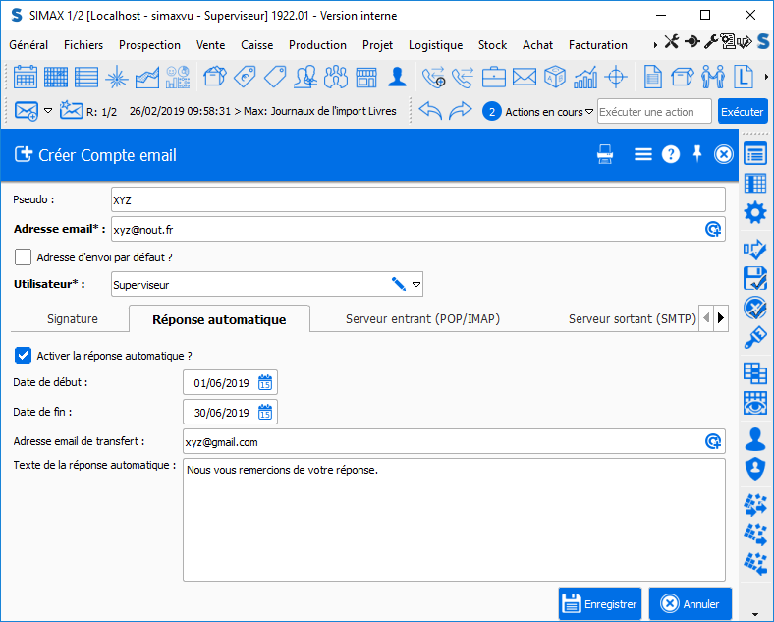Image resolution: width=774 pixels, height=622 pixels.
Task: Expand the Utilisateur dropdown arrow
Action: tap(416, 284)
